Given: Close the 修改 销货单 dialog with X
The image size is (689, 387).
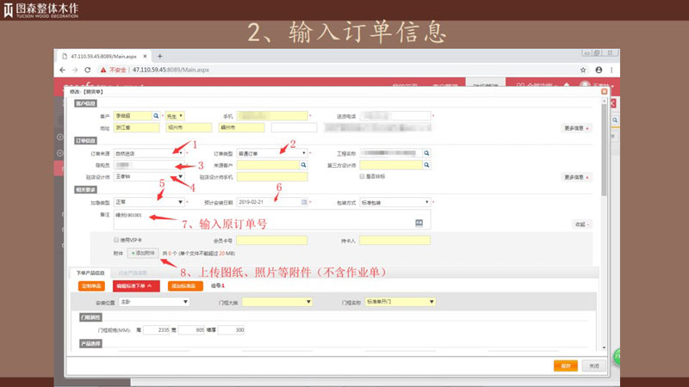Looking at the screenshot, I should [603, 91].
